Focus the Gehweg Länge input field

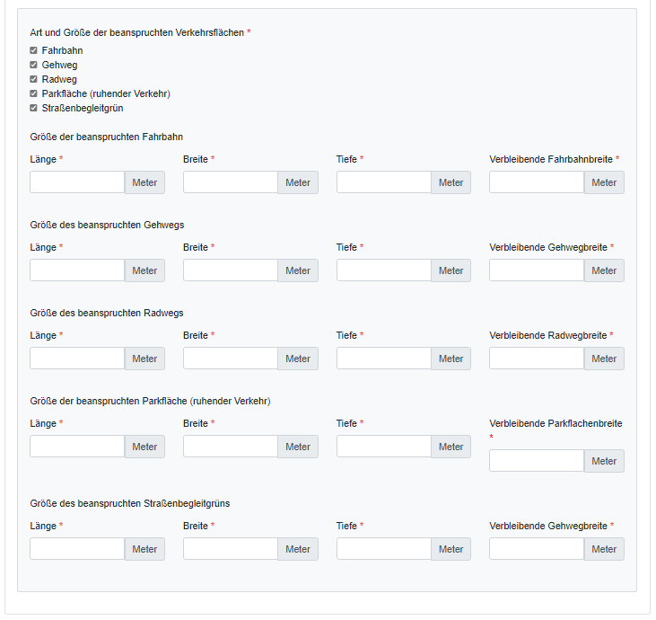tap(77, 270)
